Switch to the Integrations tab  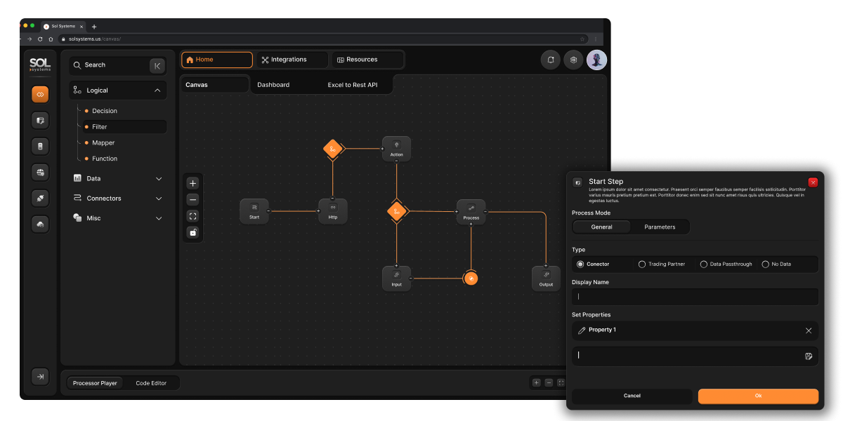click(x=292, y=60)
